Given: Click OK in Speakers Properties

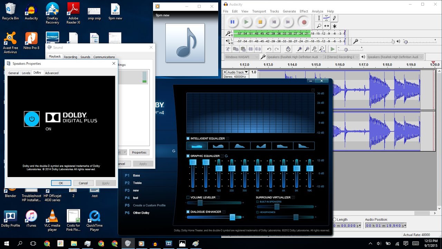Looking at the screenshot, I should coord(61,183).
